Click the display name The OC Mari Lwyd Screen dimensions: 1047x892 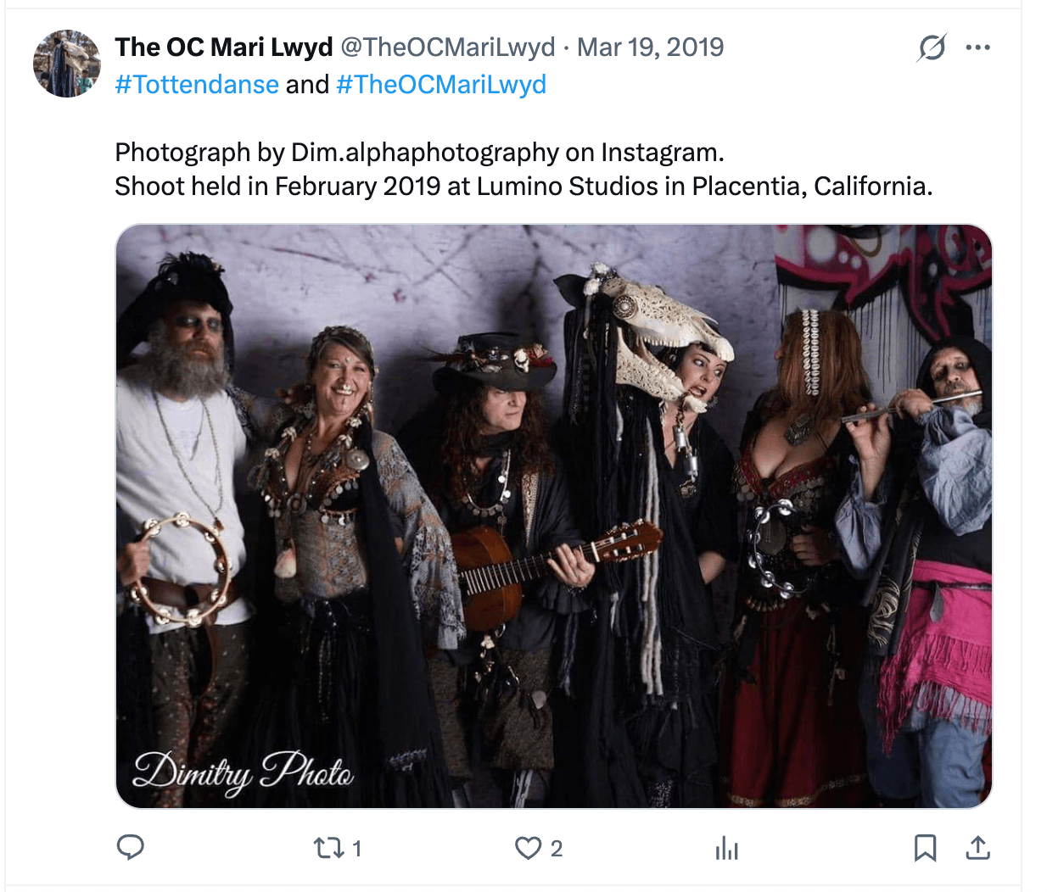224,47
